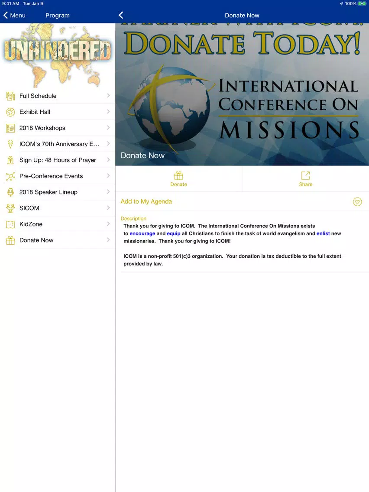This screenshot has width=369, height=492.
Task: Select Sign Up: 48 Hours of Prayer
Action: (58, 160)
